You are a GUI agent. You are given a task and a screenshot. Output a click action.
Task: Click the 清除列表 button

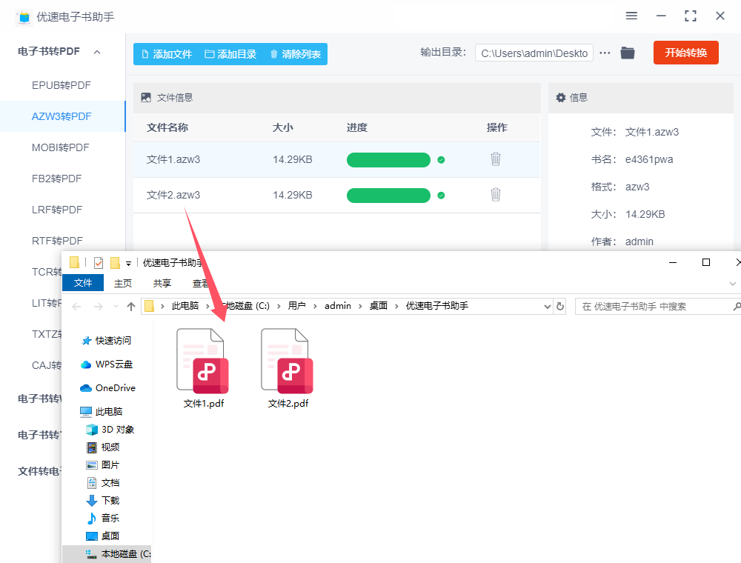click(296, 54)
